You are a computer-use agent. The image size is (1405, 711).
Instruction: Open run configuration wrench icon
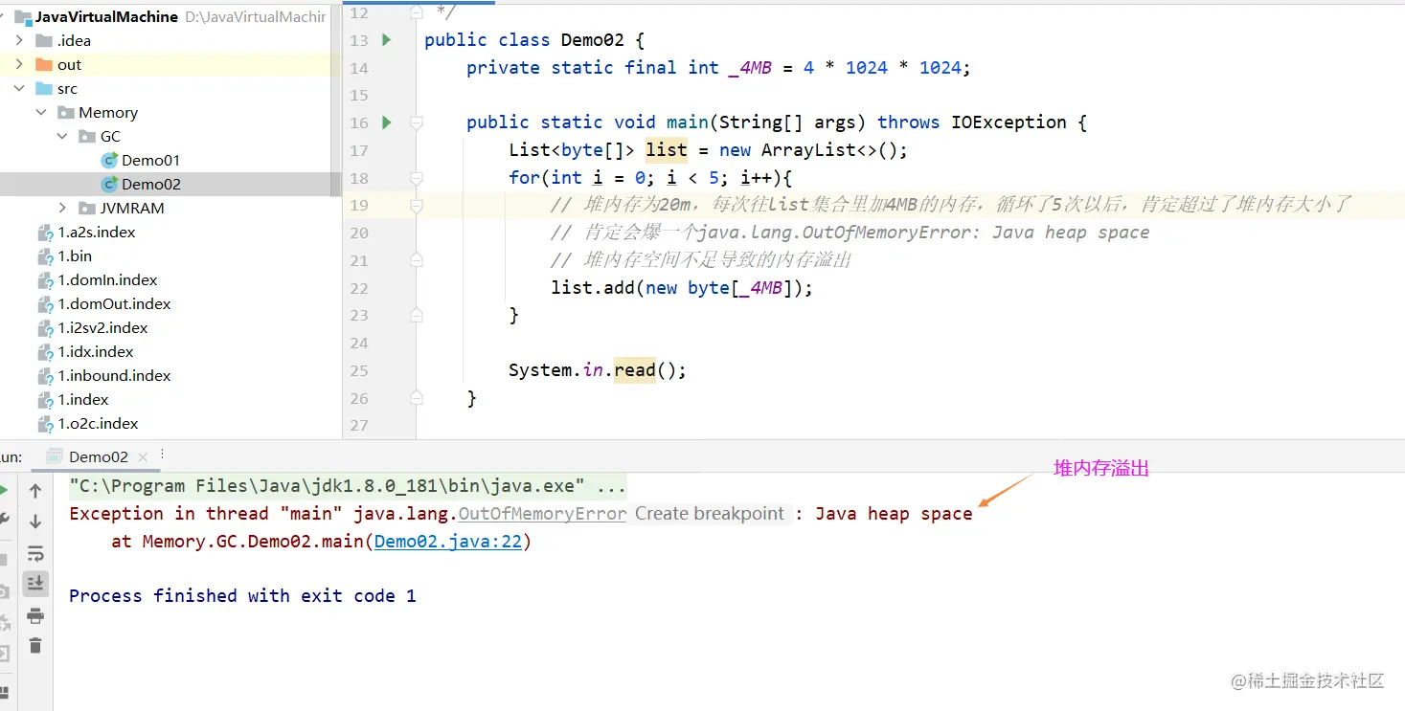click(x=4, y=521)
